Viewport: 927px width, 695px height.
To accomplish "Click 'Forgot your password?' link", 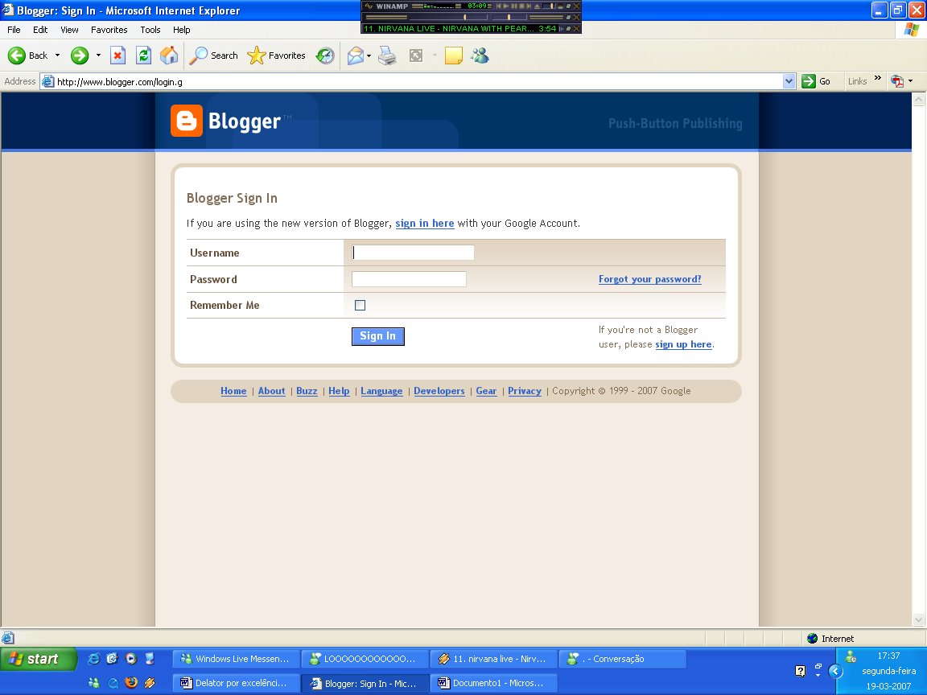I will click(x=649, y=279).
